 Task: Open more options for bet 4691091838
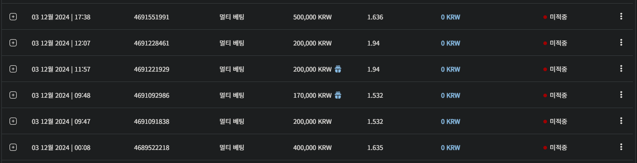(x=621, y=121)
